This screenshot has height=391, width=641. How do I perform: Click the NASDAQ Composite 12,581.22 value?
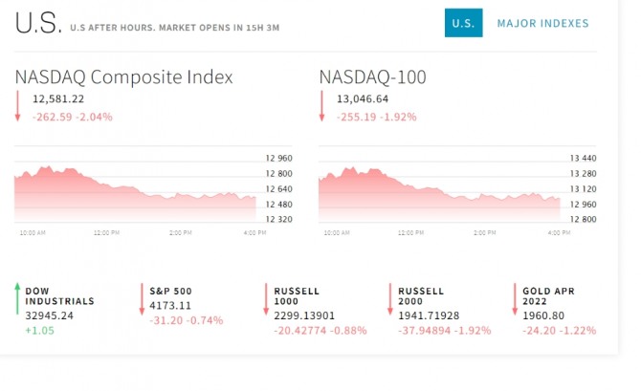(x=58, y=98)
